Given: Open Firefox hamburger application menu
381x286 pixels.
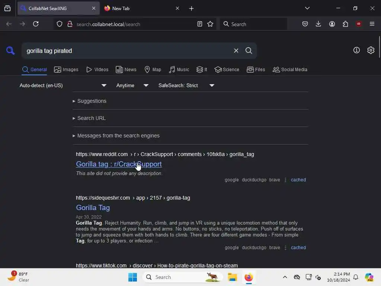Looking at the screenshot, I should point(372,24).
